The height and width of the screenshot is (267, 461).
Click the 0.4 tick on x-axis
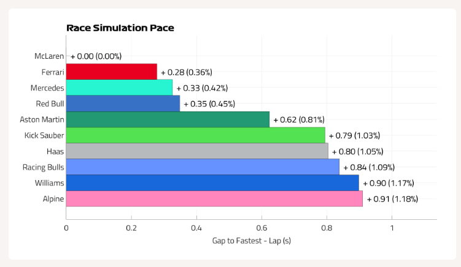tap(196, 228)
